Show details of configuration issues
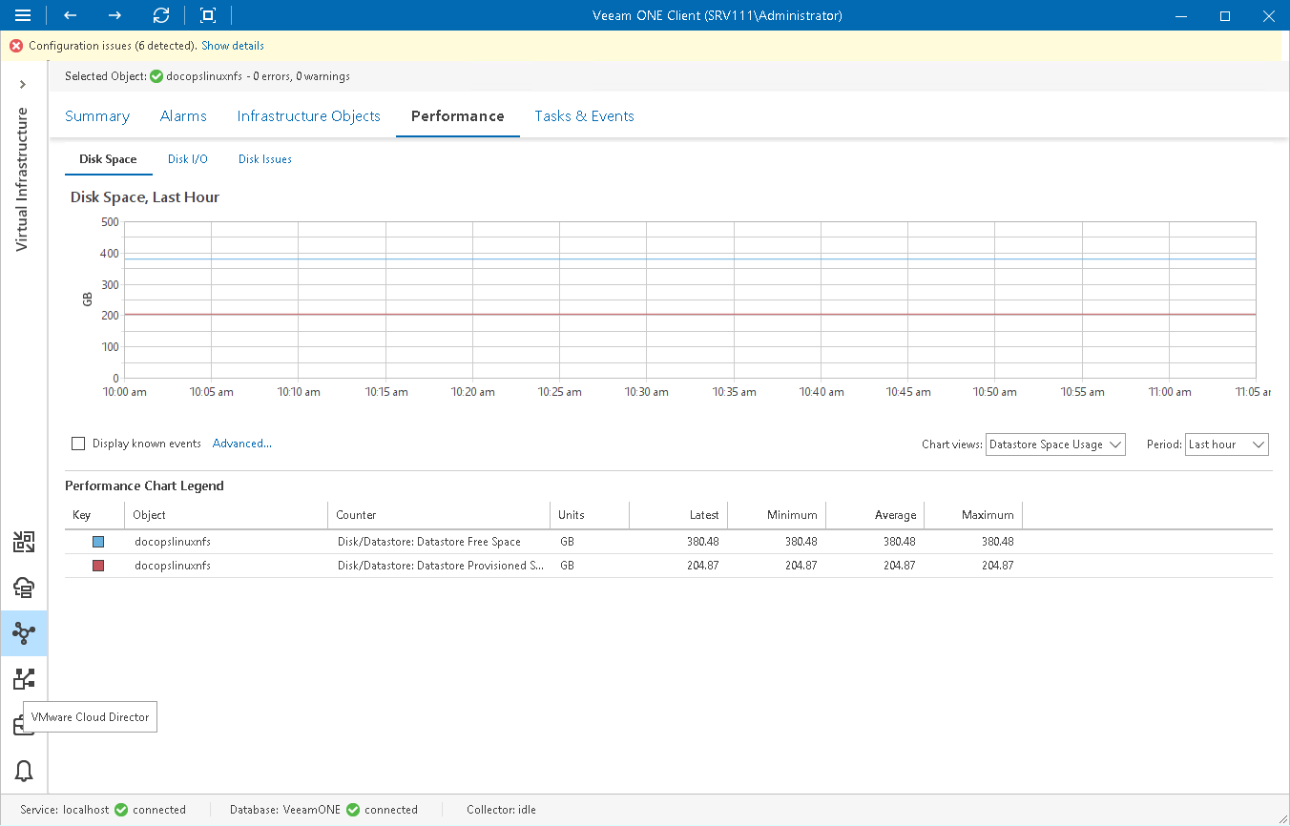Image resolution: width=1290 pixels, height=826 pixels. [x=232, y=45]
